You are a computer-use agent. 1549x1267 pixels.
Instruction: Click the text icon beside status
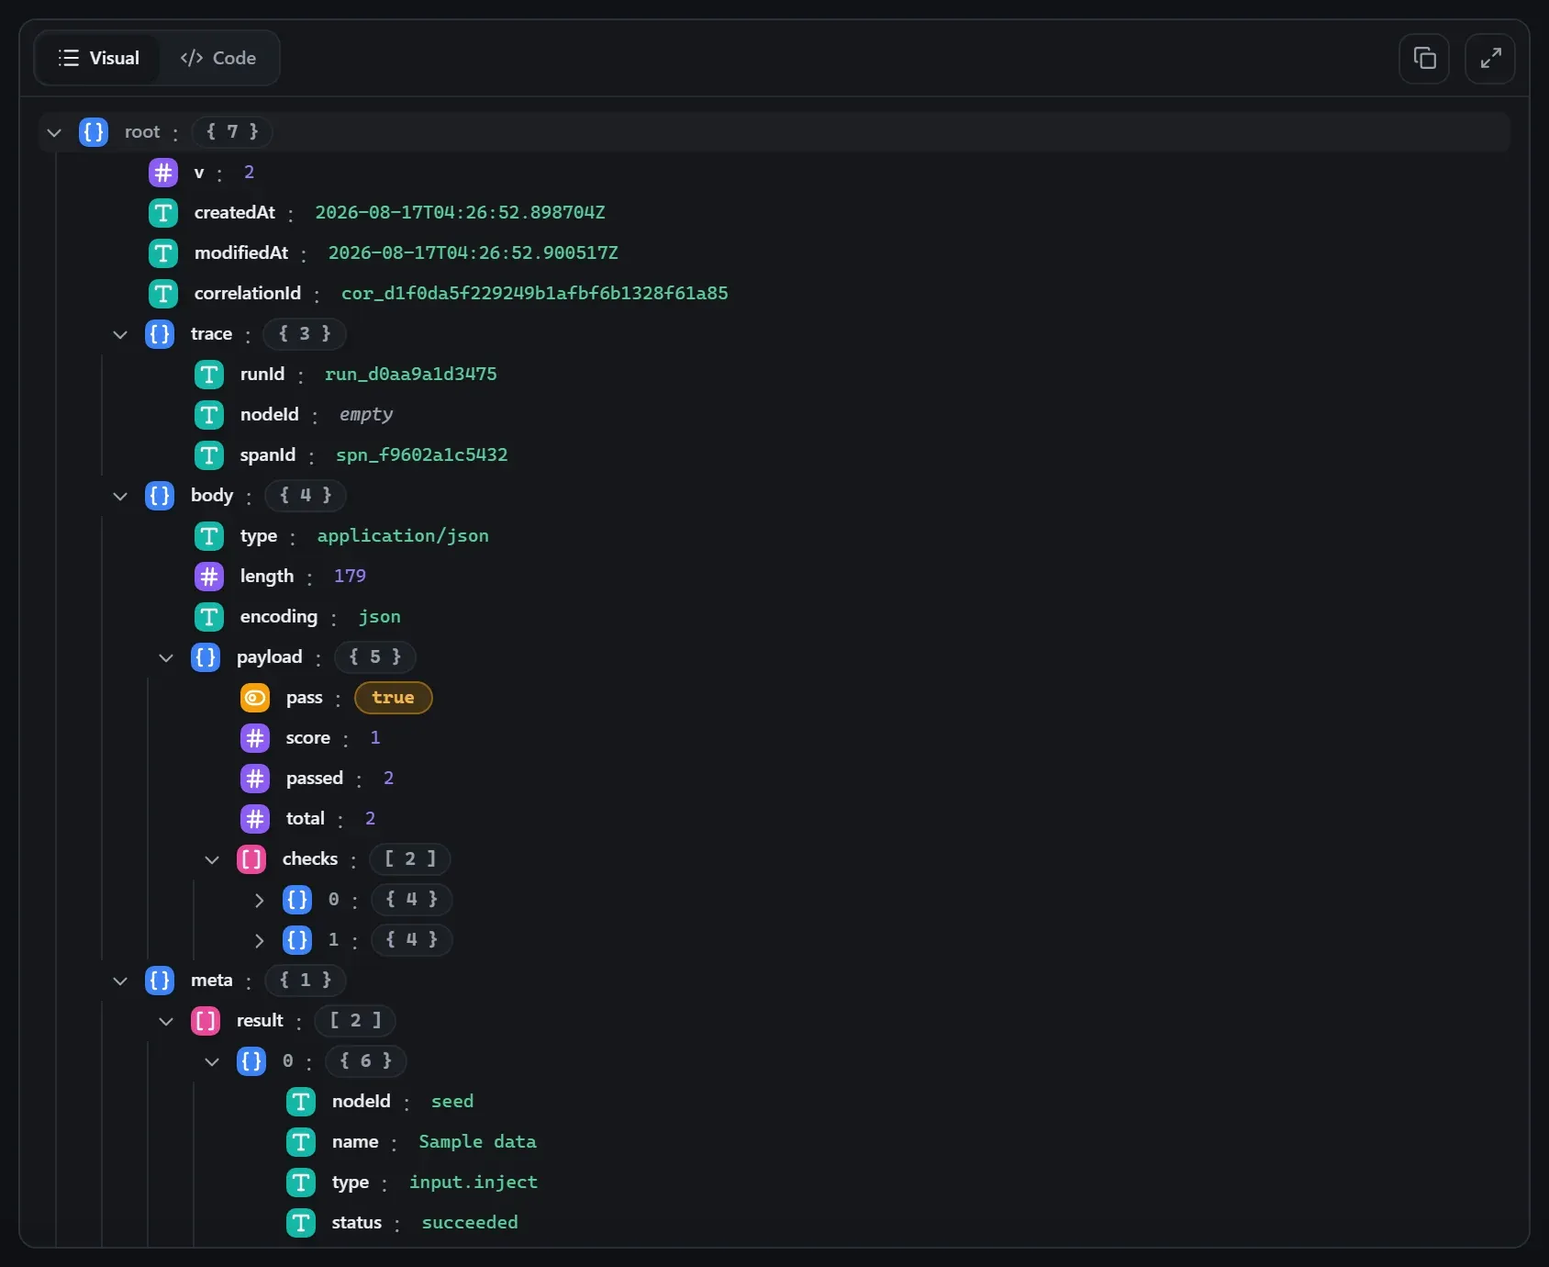click(x=301, y=1223)
